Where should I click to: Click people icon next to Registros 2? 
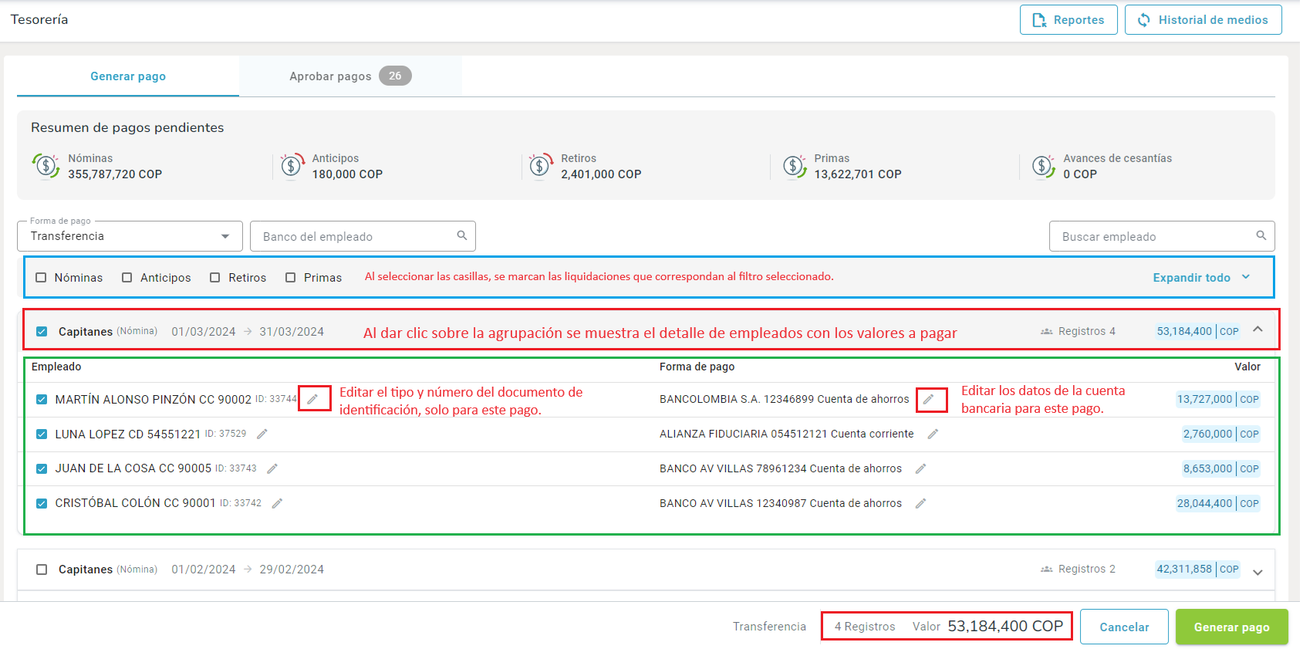[x=1047, y=569]
